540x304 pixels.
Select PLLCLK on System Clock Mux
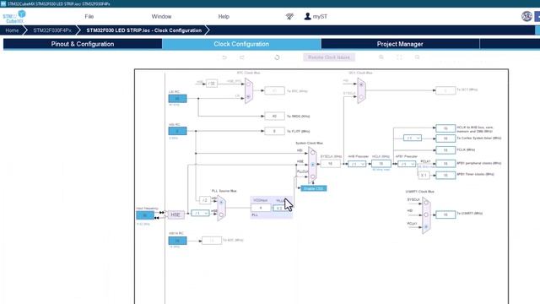pyautogui.click(x=312, y=176)
